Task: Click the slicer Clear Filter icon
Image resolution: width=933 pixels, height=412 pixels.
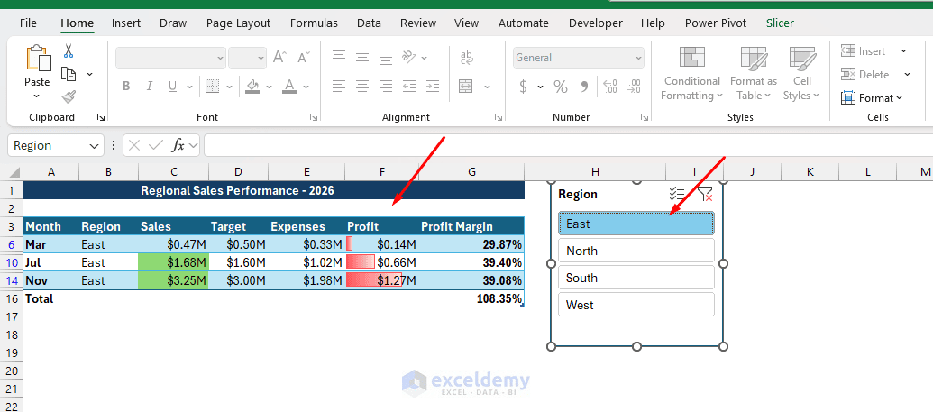Action: pyautogui.click(x=705, y=194)
